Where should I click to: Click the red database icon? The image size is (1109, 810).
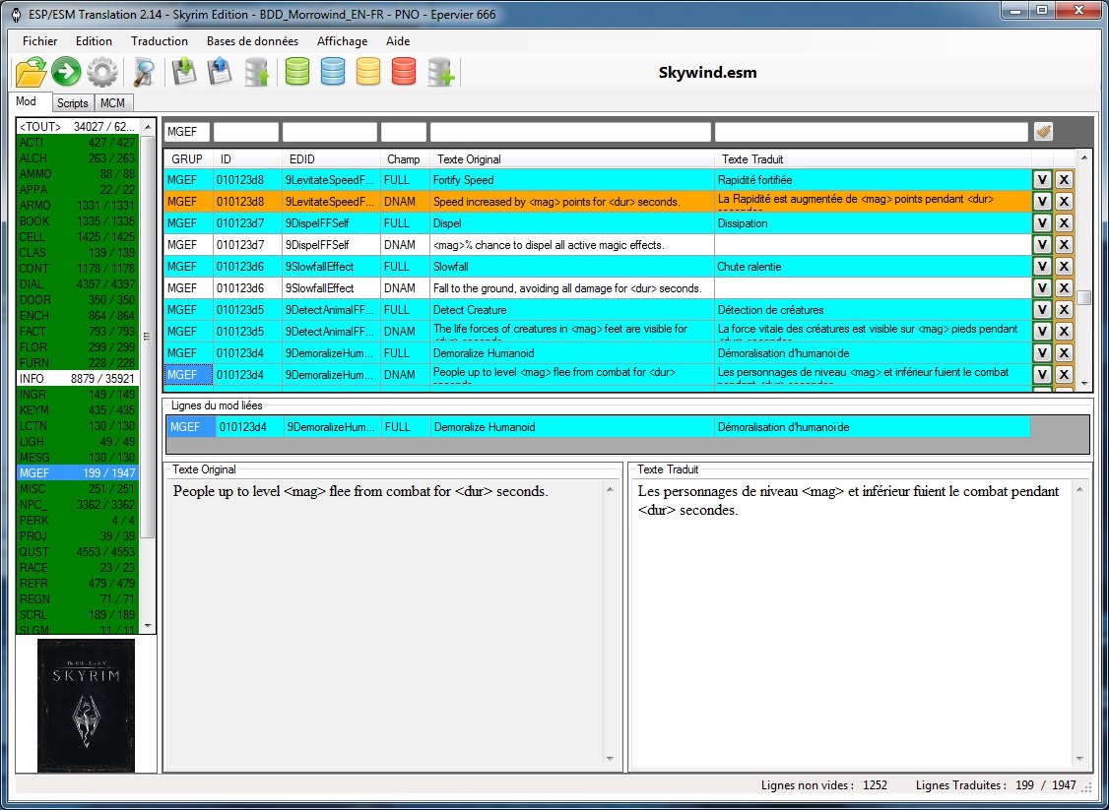(404, 72)
